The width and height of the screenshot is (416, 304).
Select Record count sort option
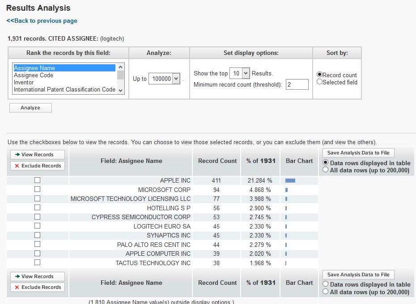pos(319,75)
